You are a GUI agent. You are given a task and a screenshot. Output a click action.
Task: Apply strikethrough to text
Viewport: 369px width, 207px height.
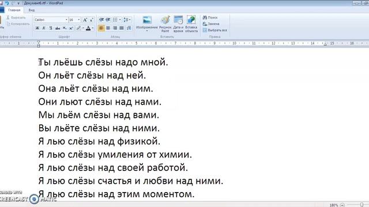point(58,28)
